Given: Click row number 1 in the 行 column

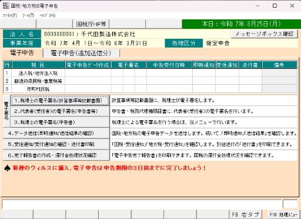Looking at the screenshot, I should (x=7, y=73).
